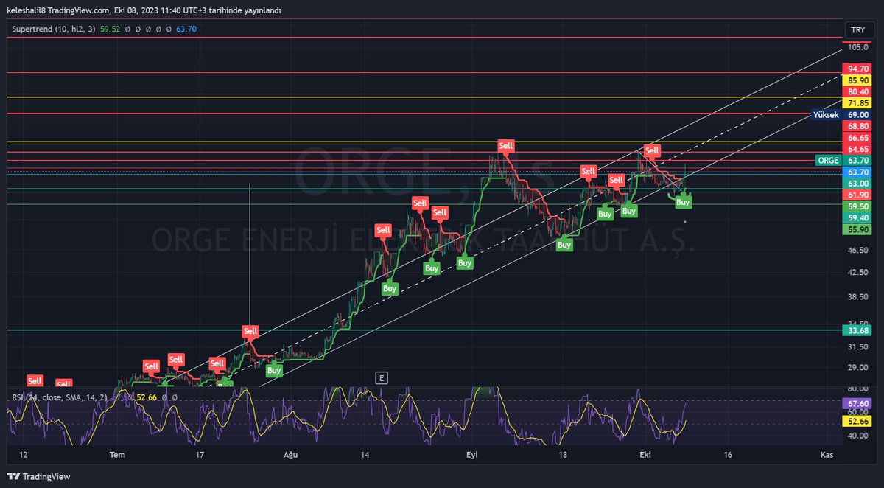Click the 105.0 price axis value
This screenshot has height=488, width=884.
tap(858, 47)
